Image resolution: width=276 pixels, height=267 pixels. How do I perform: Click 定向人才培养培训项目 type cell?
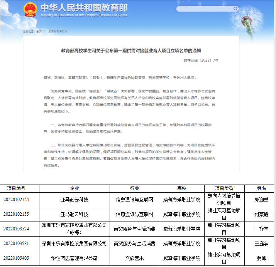224,199
